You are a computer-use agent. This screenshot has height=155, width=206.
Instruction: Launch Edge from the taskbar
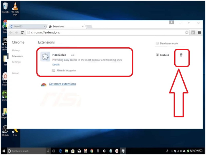[60, 151]
